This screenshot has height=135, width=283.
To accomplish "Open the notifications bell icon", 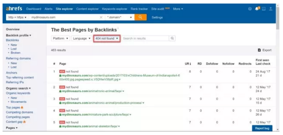I will coord(257,8).
